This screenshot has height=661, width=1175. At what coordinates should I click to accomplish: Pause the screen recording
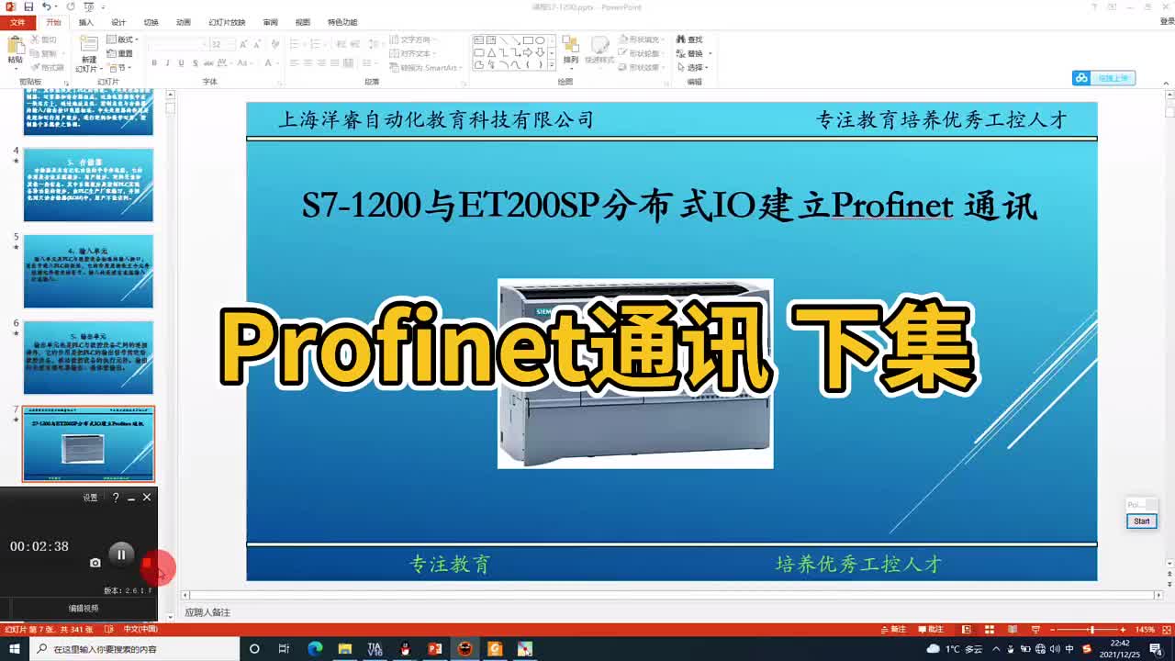click(x=120, y=555)
